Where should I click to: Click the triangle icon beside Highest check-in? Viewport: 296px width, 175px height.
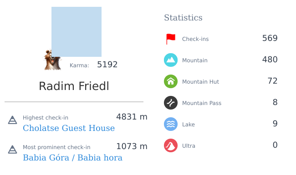pos(12,120)
